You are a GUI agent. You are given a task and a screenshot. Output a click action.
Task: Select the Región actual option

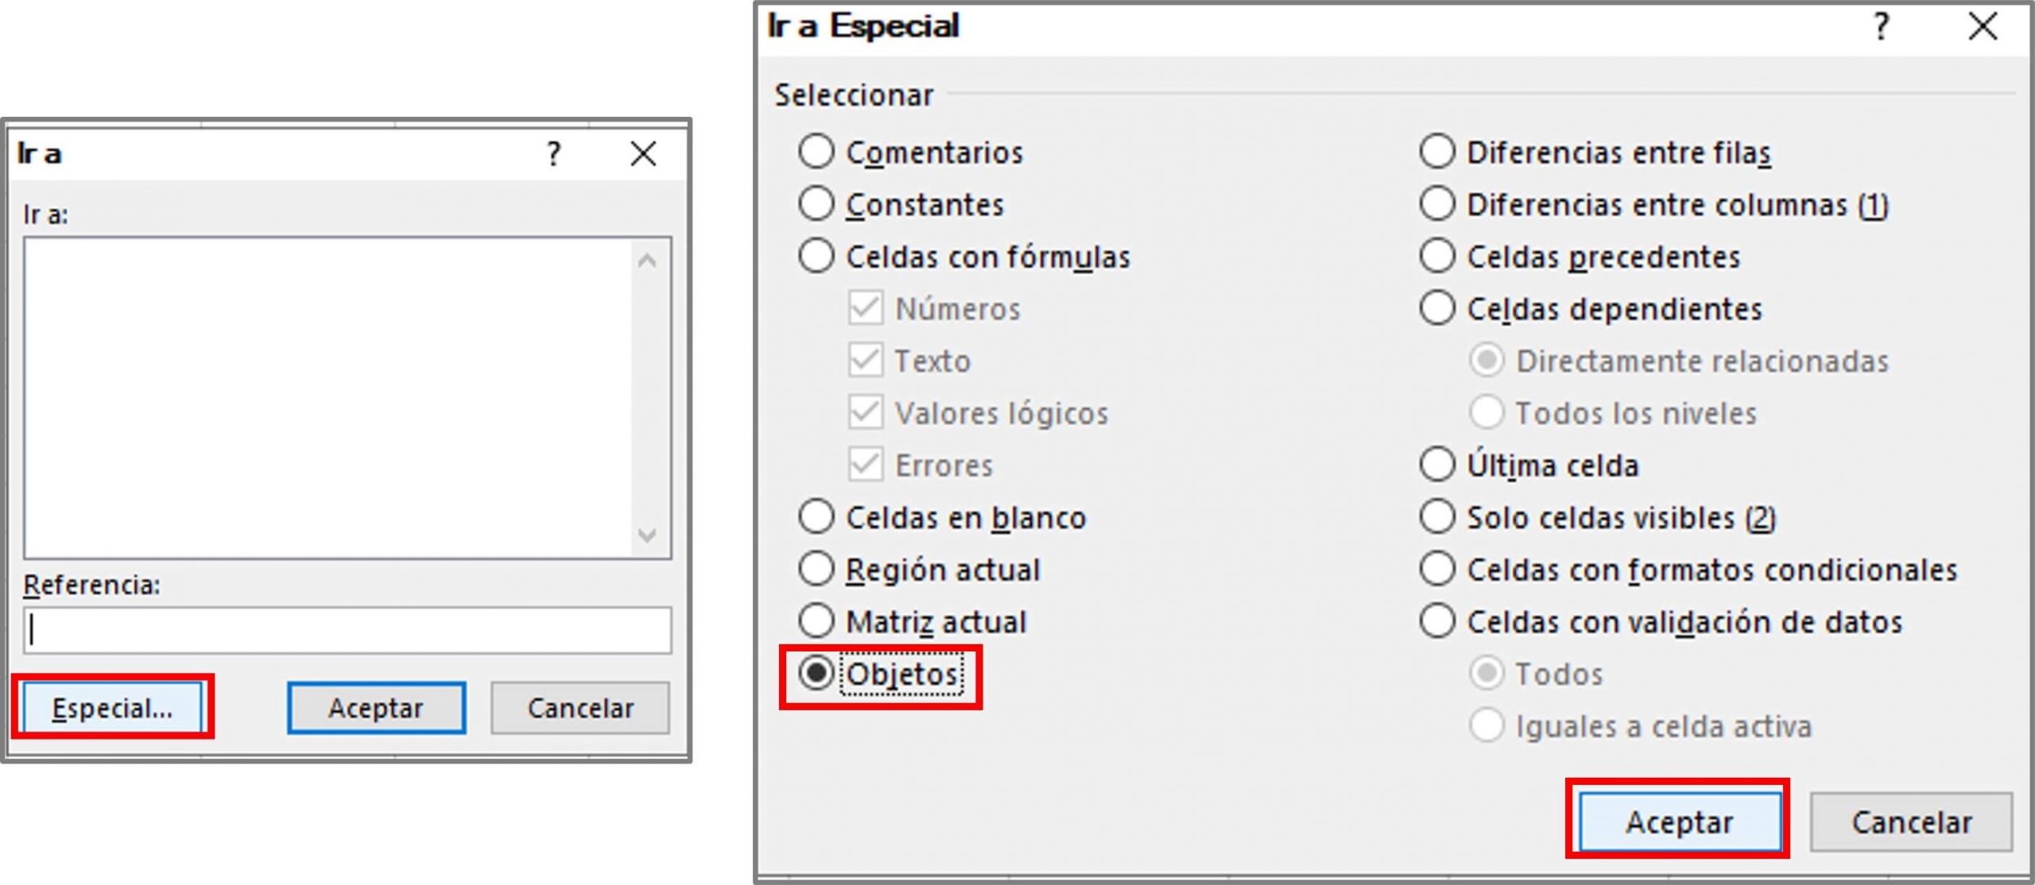[x=816, y=569]
